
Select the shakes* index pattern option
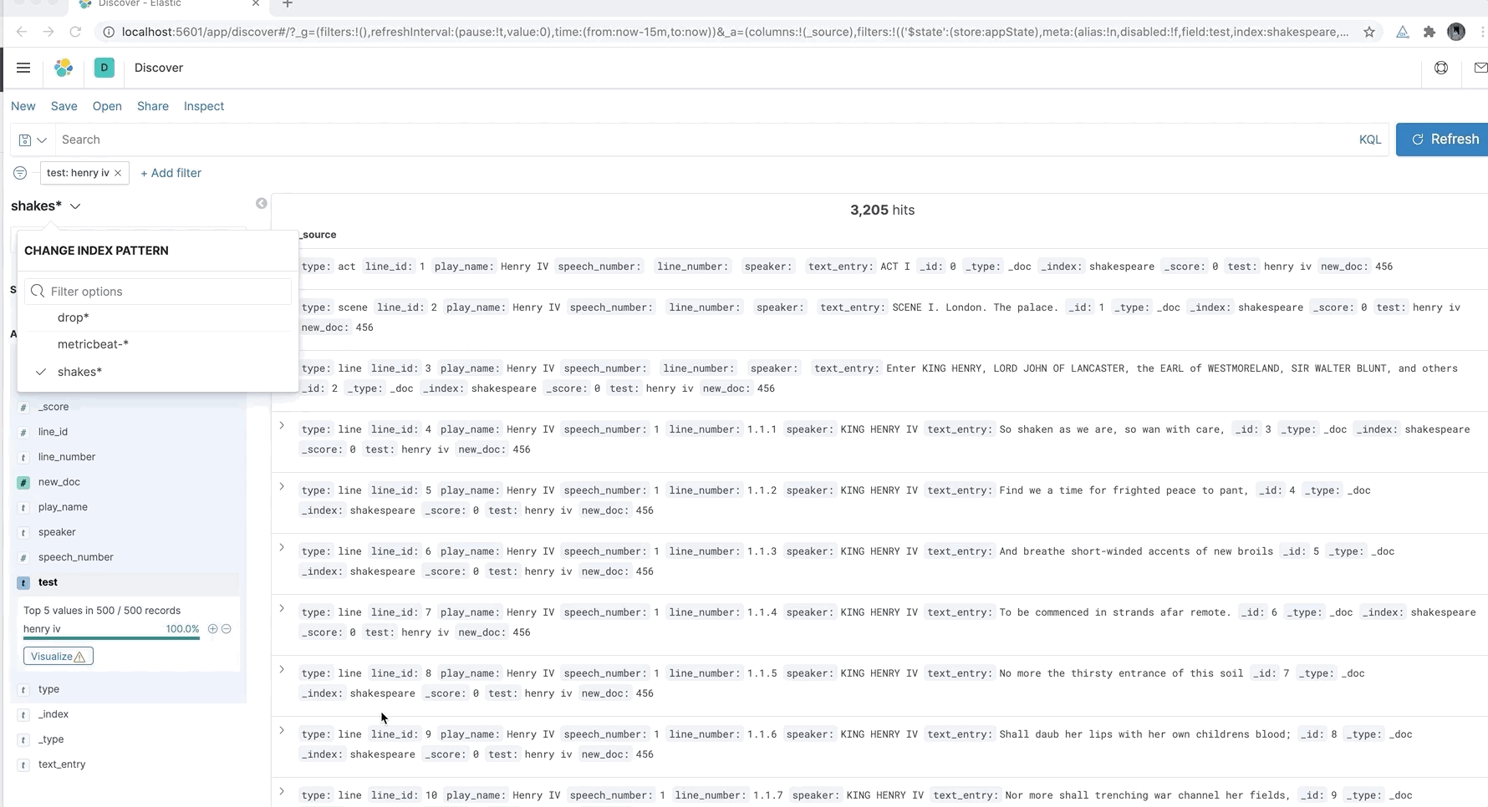158,372
